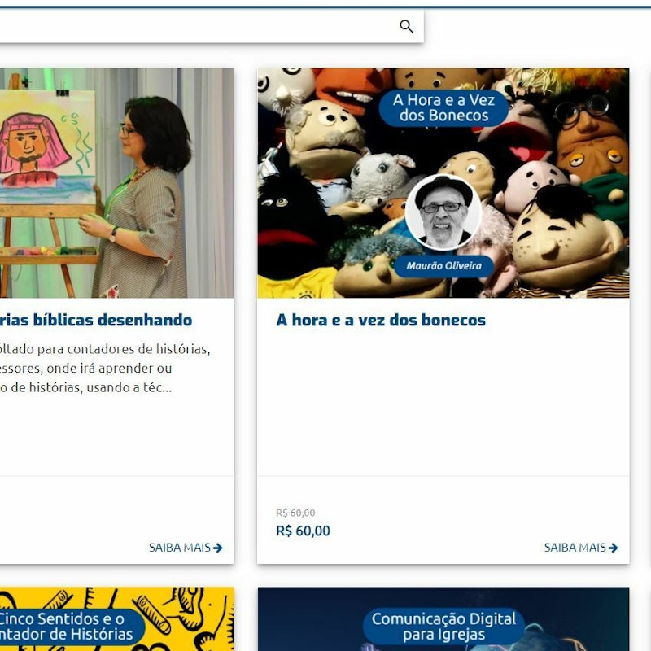
Task: Open the yellow 'Contador de Histórias' course thumbnail
Action: click(x=117, y=620)
